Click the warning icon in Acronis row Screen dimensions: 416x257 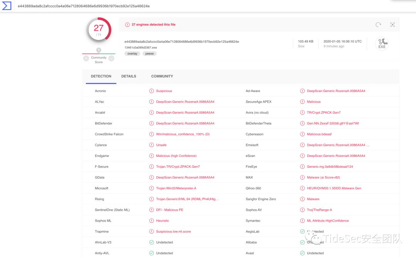pyautogui.click(x=151, y=91)
